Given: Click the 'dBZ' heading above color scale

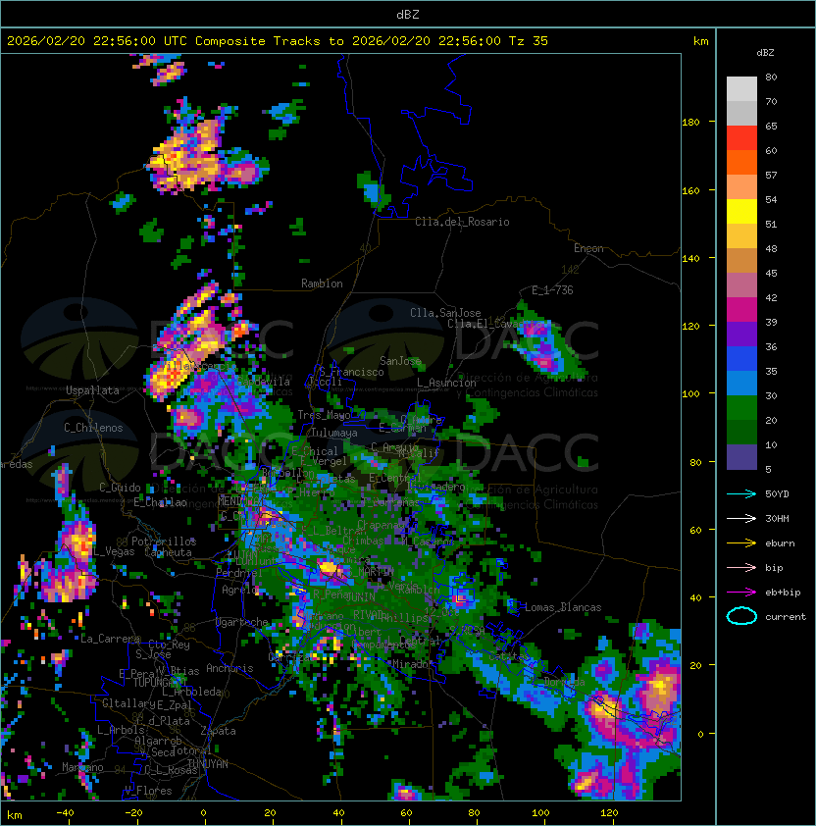Looking at the screenshot, I should 765,53.
